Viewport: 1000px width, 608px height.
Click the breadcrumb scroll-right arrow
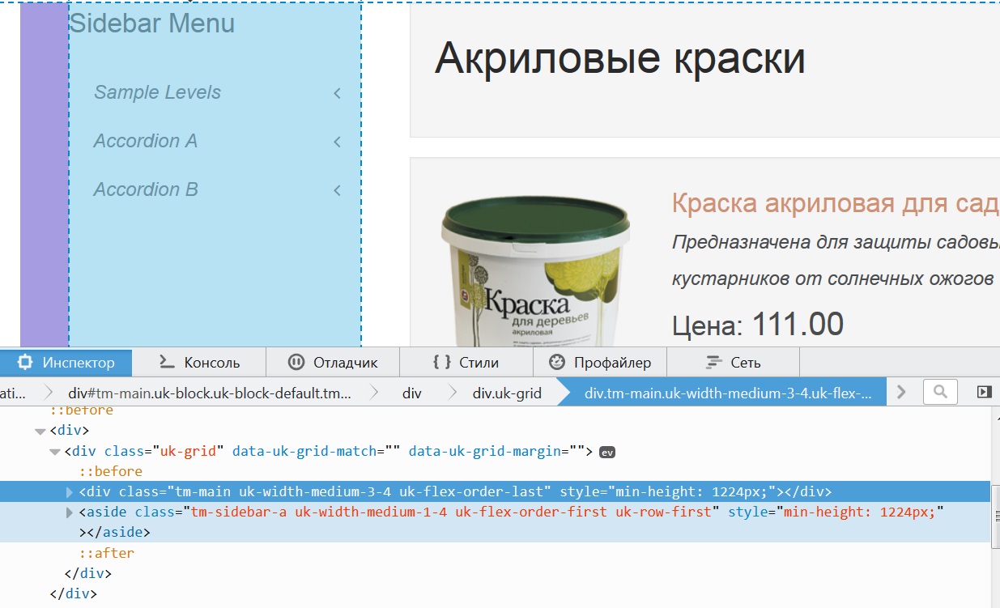[901, 392]
